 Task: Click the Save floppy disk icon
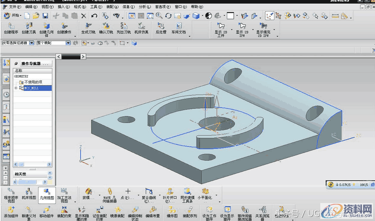coord(45,16)
